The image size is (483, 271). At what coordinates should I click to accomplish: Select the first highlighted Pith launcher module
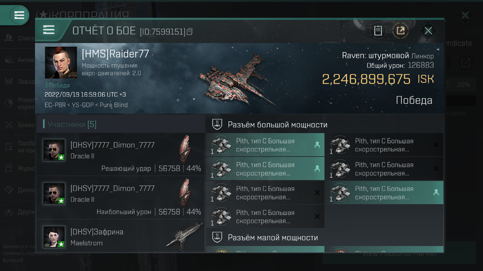(x=265, y=145)
